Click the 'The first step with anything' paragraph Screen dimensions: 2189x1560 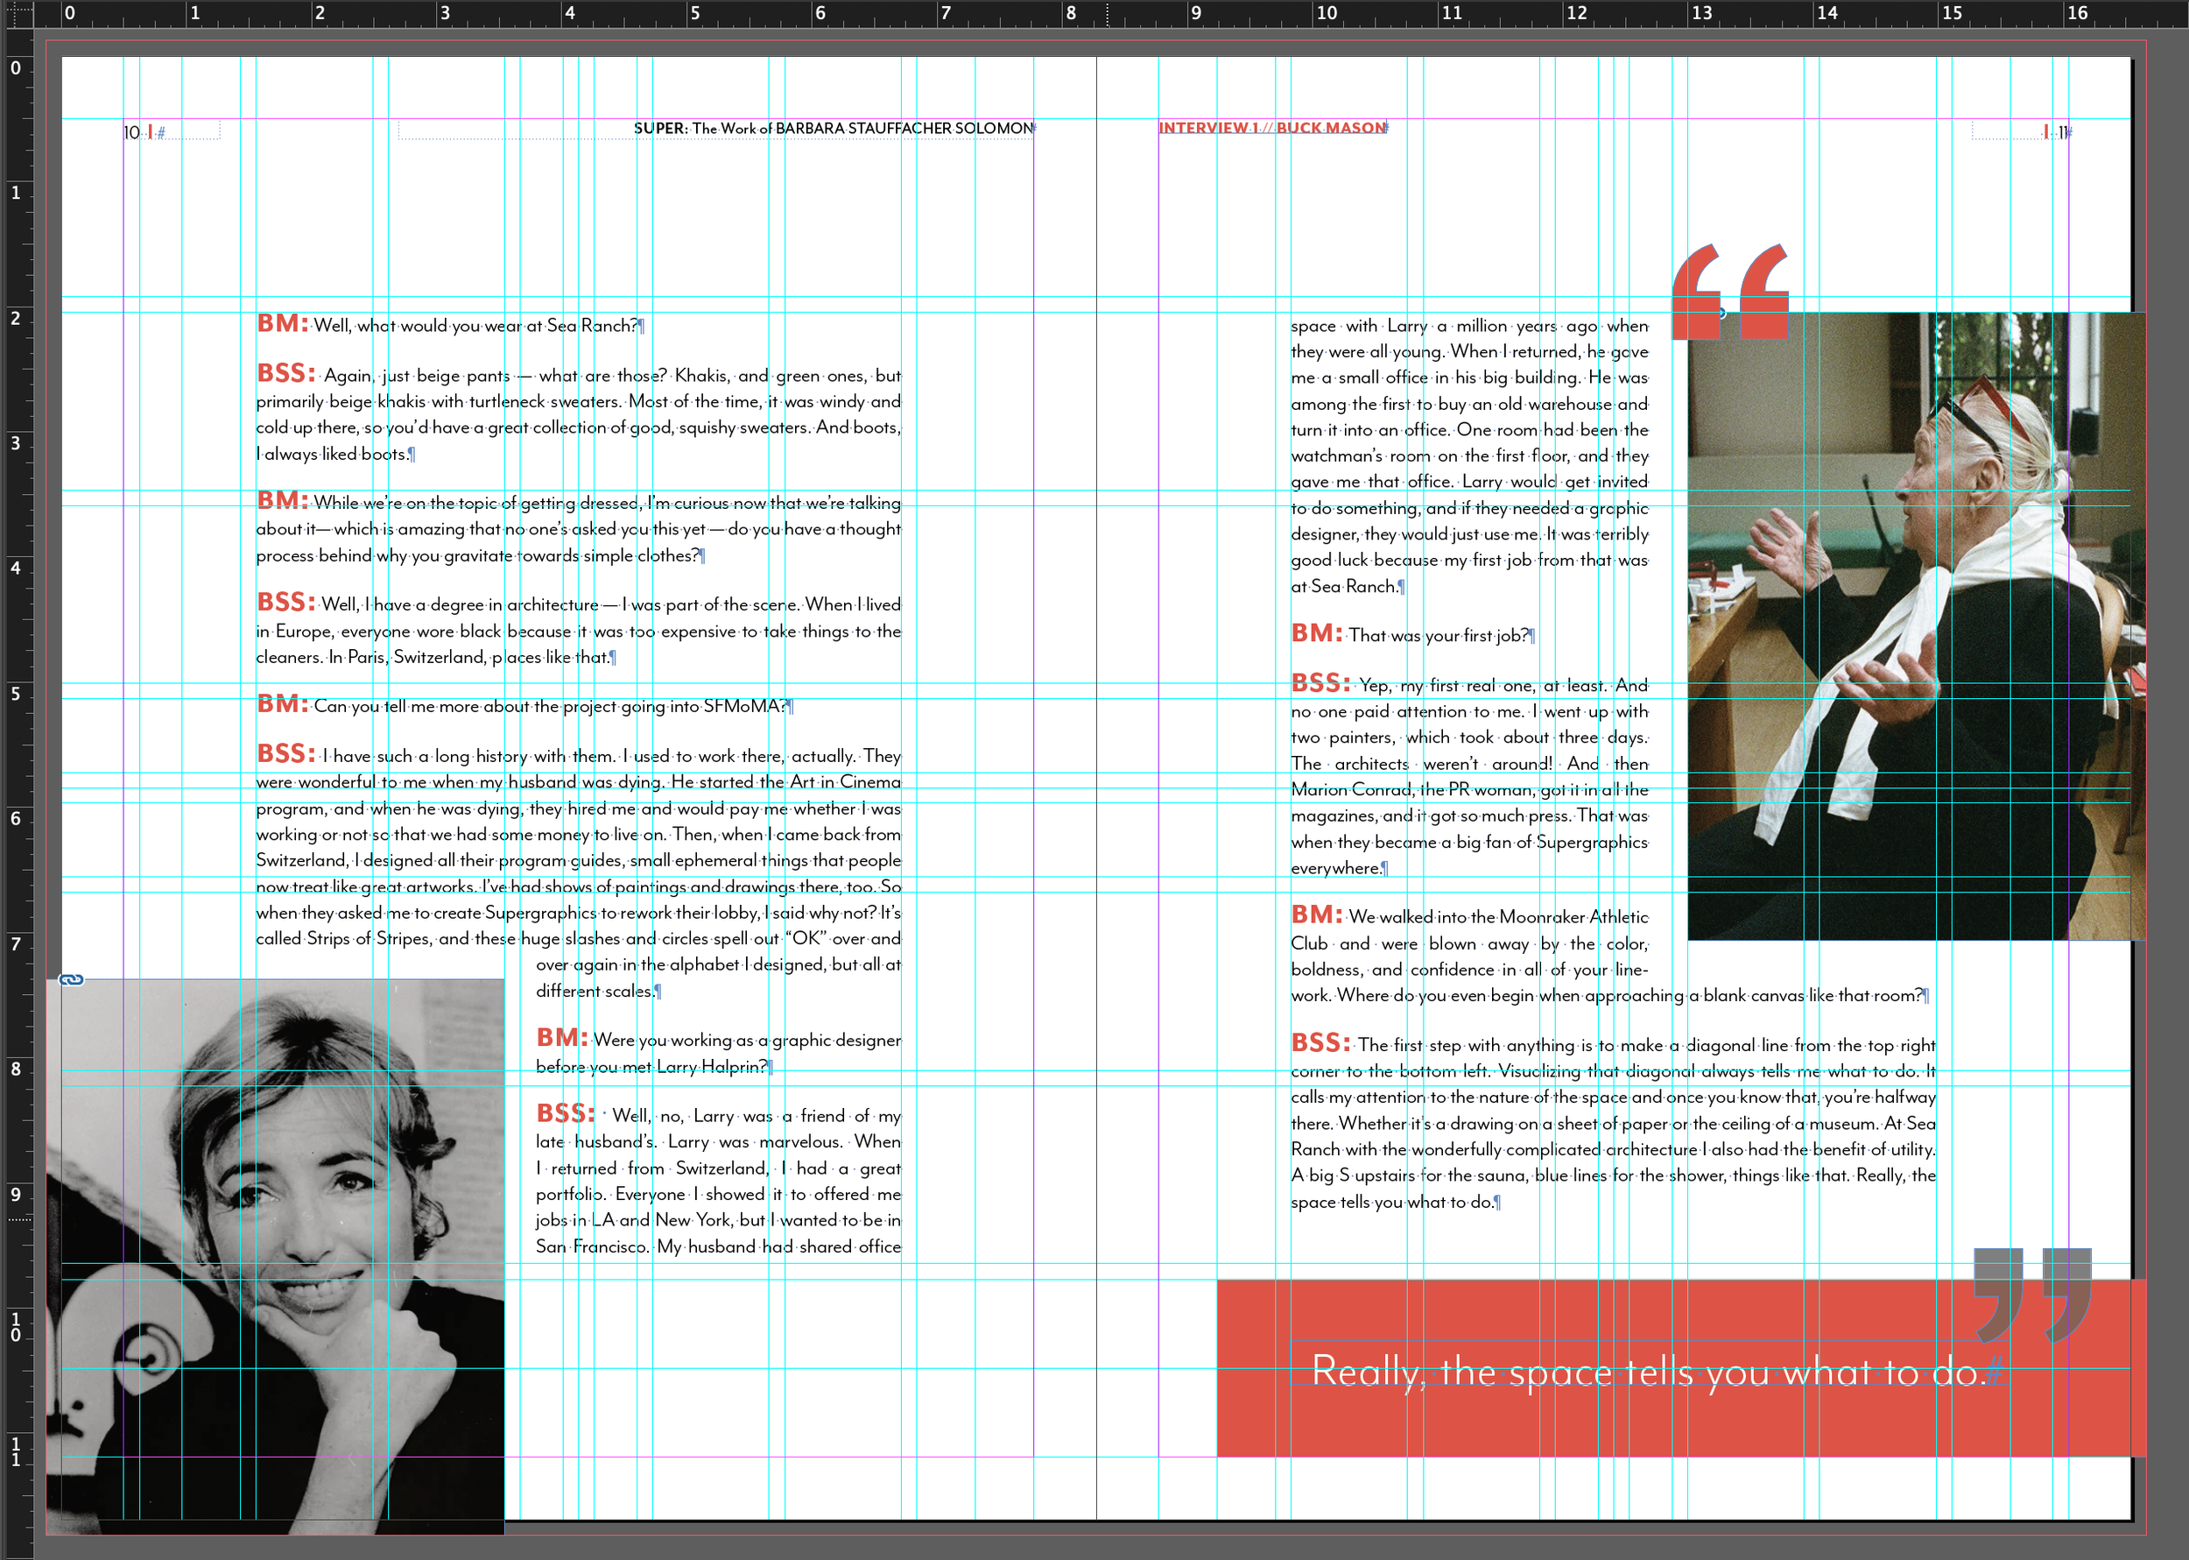(1613, 1122)
